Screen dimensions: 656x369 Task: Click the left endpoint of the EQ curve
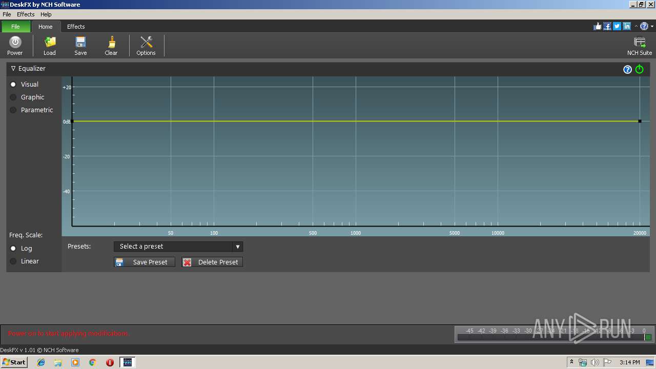pos(72,121)
